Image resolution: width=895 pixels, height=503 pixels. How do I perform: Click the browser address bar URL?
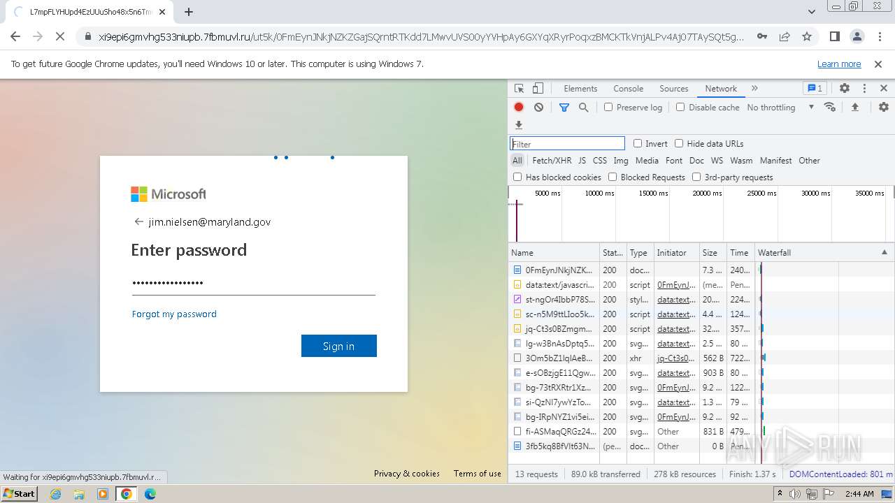click(422, 37)
